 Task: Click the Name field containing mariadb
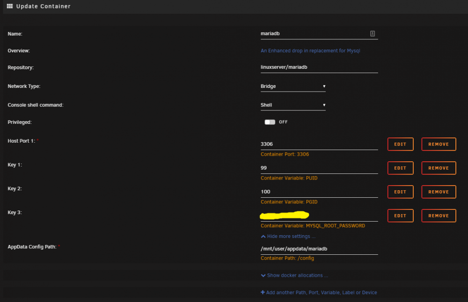coord(319,34)
